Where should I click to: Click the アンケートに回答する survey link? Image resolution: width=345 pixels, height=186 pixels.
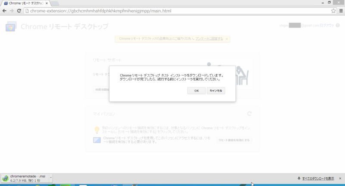click(x=209, y=38)
